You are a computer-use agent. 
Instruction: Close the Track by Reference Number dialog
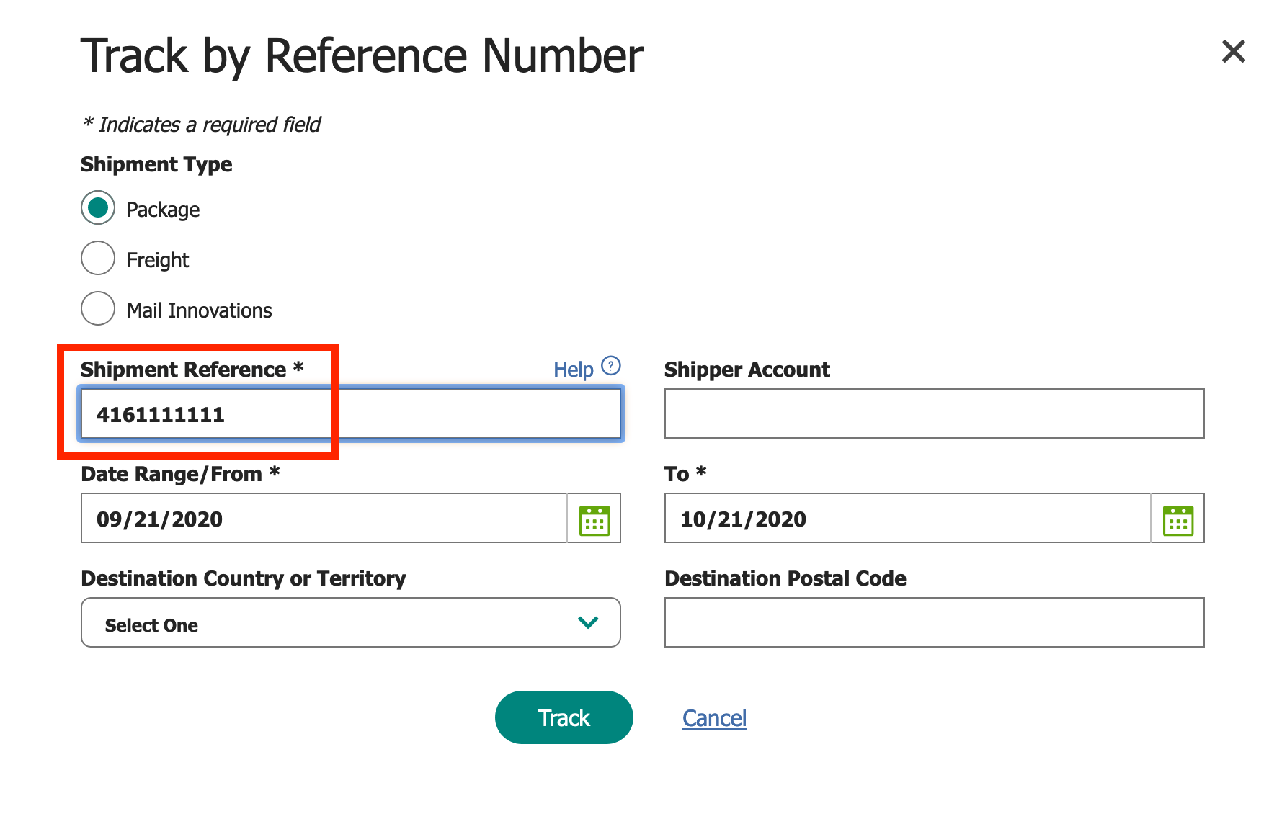click(x=1233, y=51)
